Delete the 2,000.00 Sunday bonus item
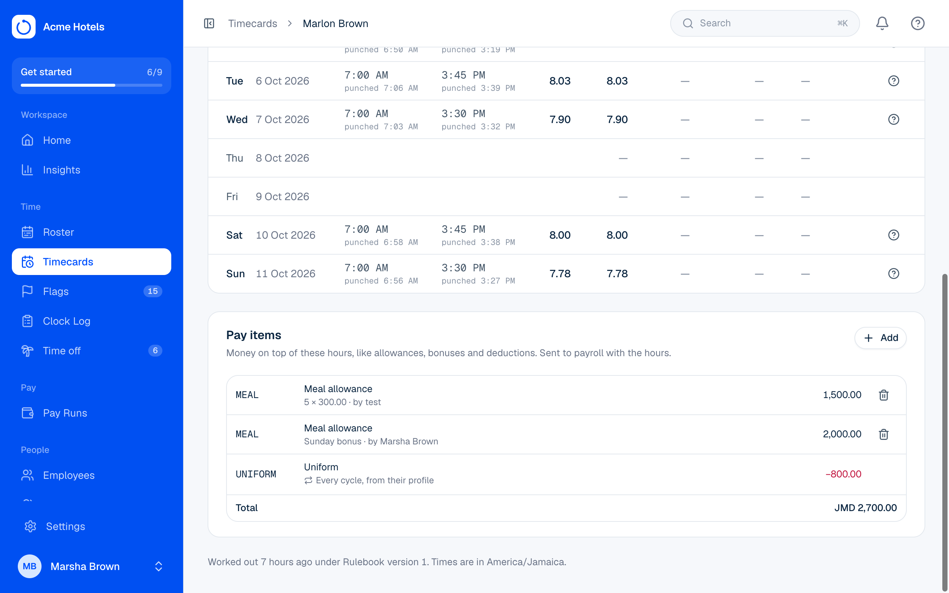Screen dimensions: 949x593 click(883, 434)
